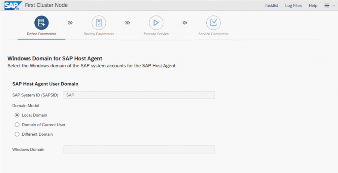Click arrows between Define and Review steps
Screen dimensions: 338x173
[70, 23]
